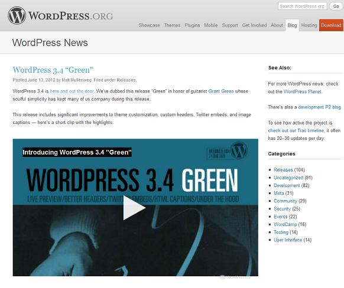Click the "See Also:" heading
The width and height of the screenshot is (344, 288).
coord(280,68)
